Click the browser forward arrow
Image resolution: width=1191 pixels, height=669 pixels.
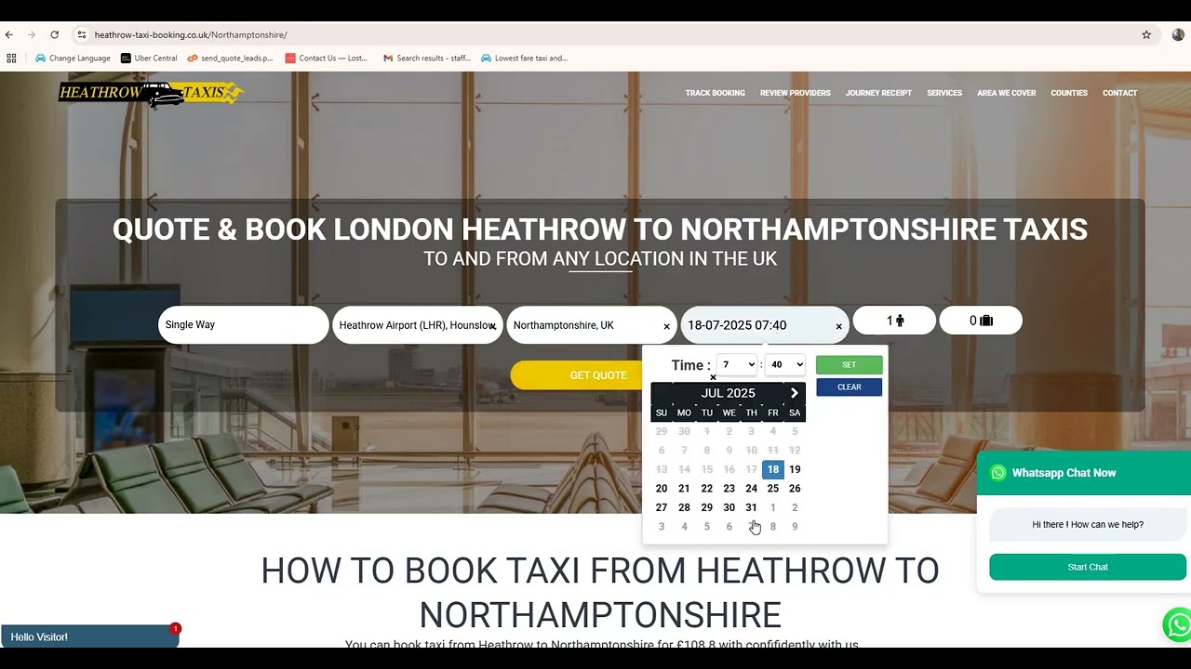pyautogui.click(x=32, y=34)
